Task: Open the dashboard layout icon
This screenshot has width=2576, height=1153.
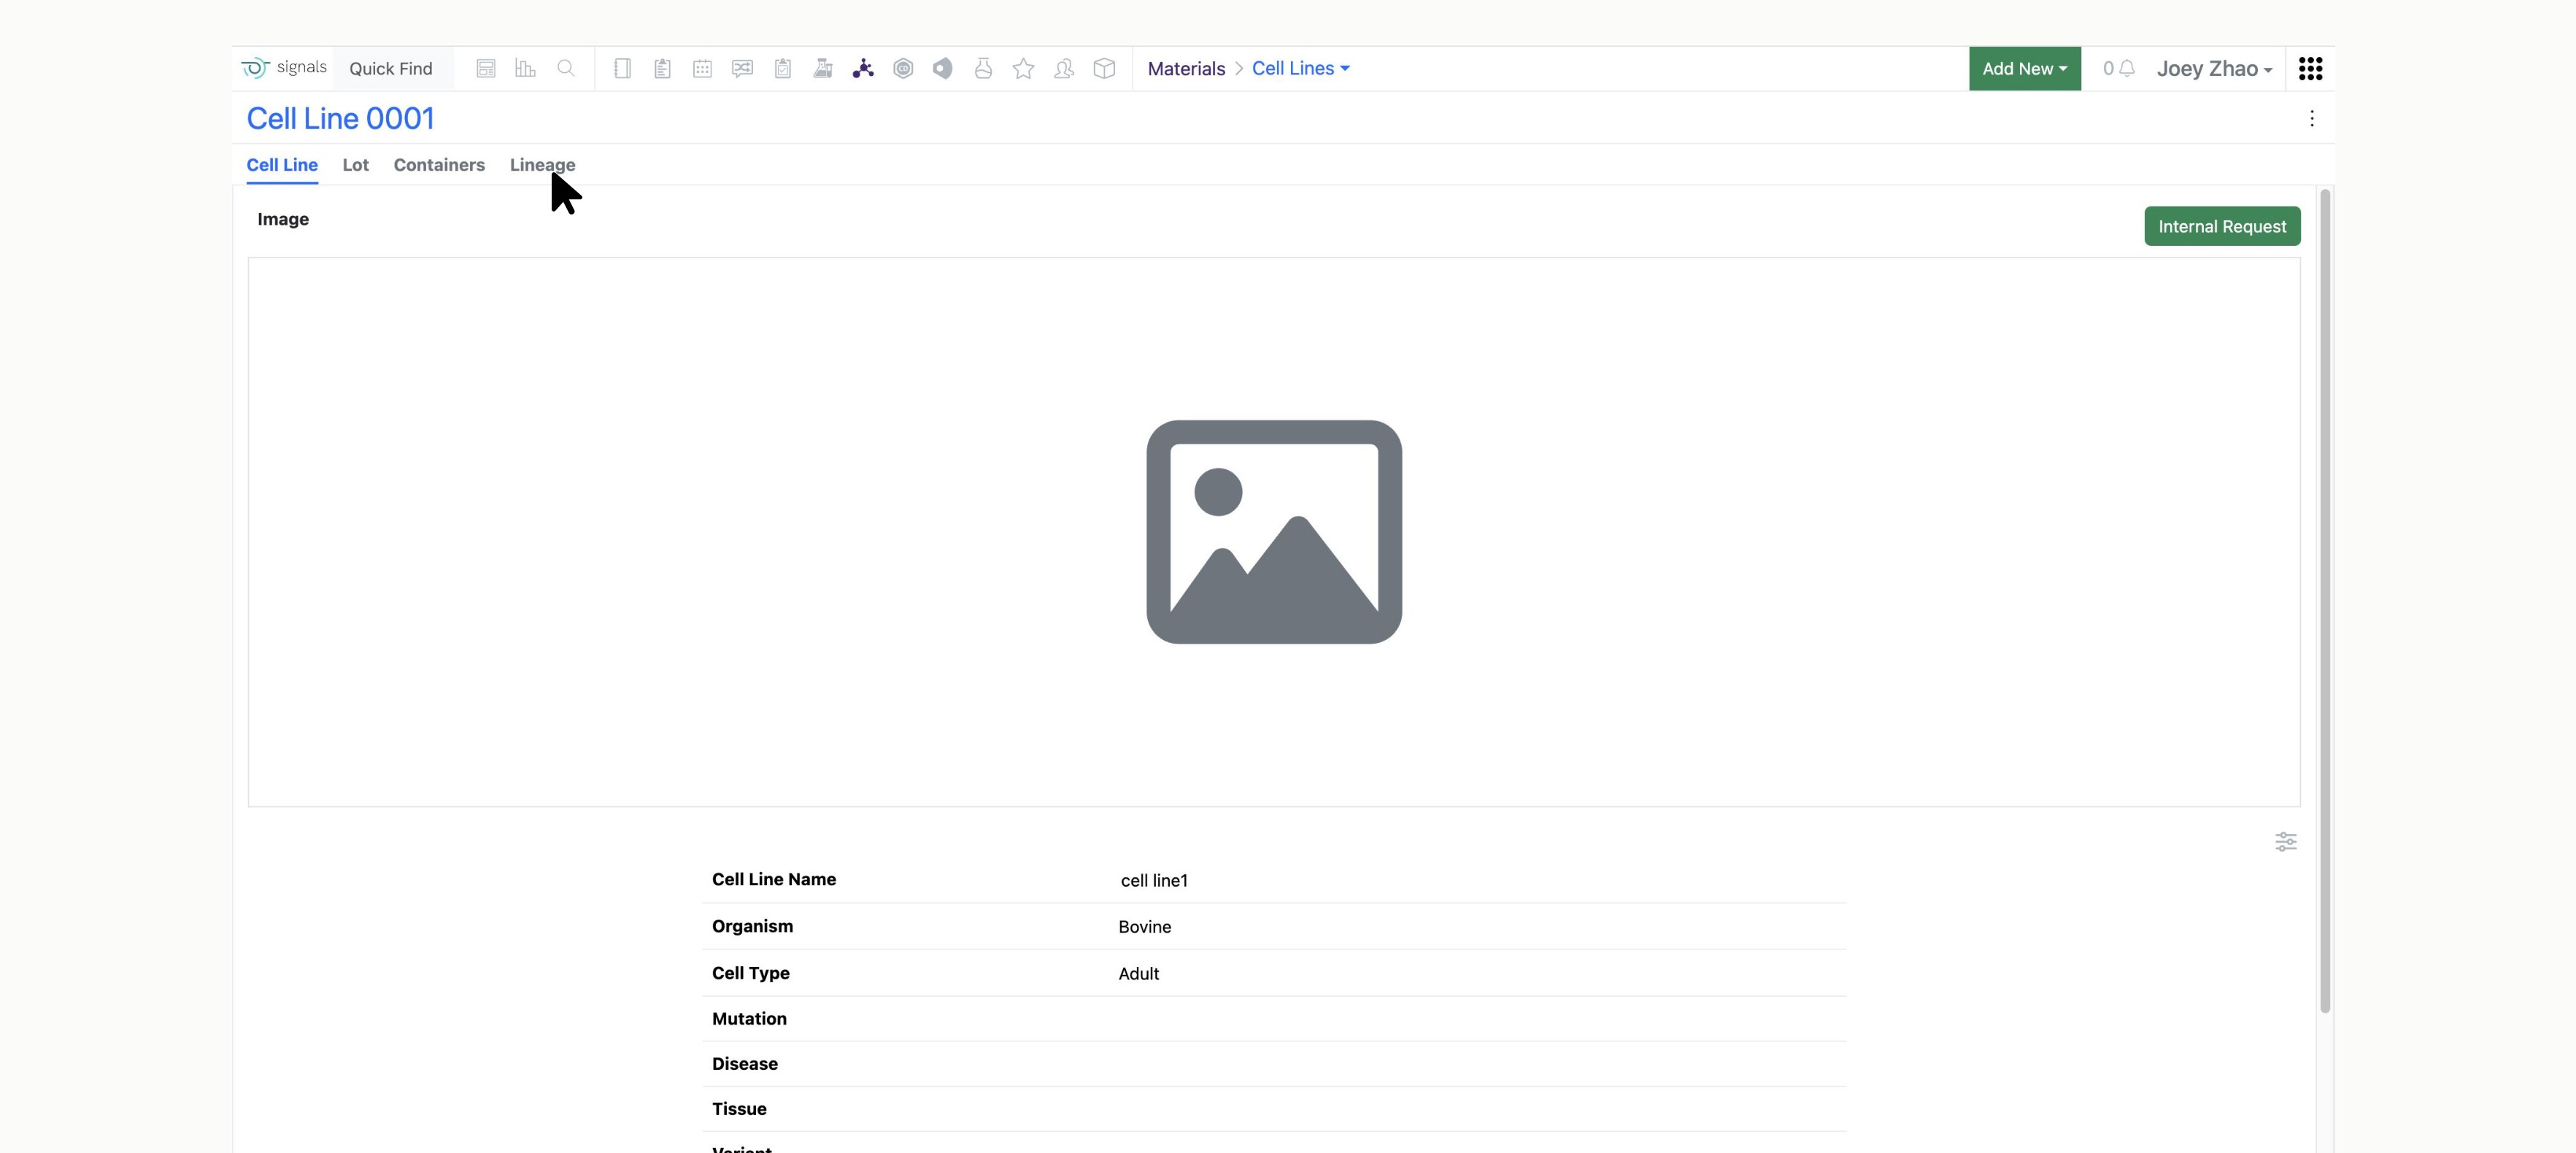Action: (x=485, y=69)
